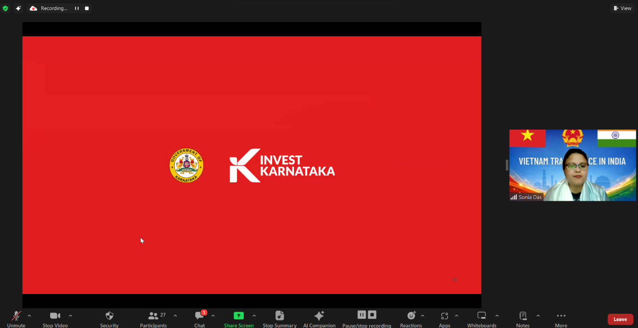The image size is (638, 328).
Task: Click the green Share Screen button
Action: tap(239, 319)
